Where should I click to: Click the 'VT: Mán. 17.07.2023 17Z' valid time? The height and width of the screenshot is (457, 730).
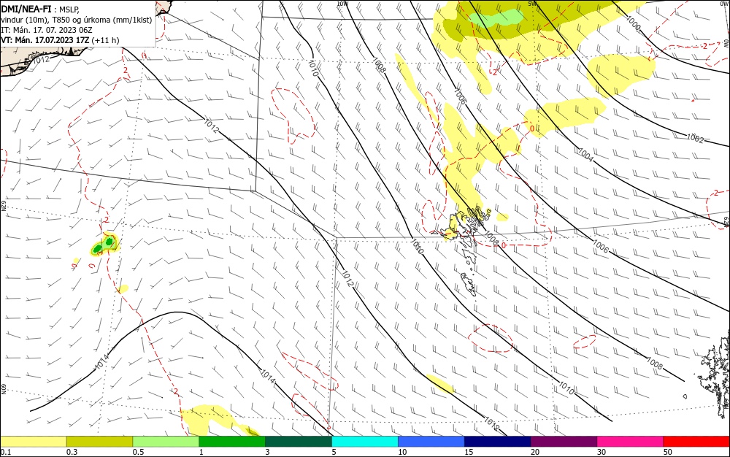[45, 40]
